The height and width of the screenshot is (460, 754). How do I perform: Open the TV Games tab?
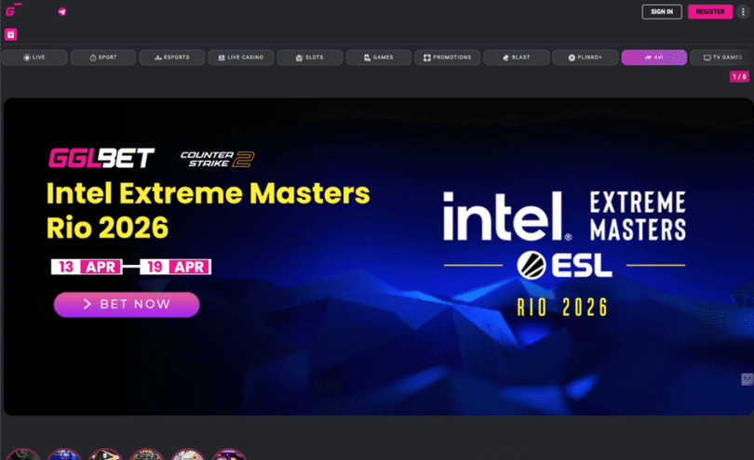722,58
